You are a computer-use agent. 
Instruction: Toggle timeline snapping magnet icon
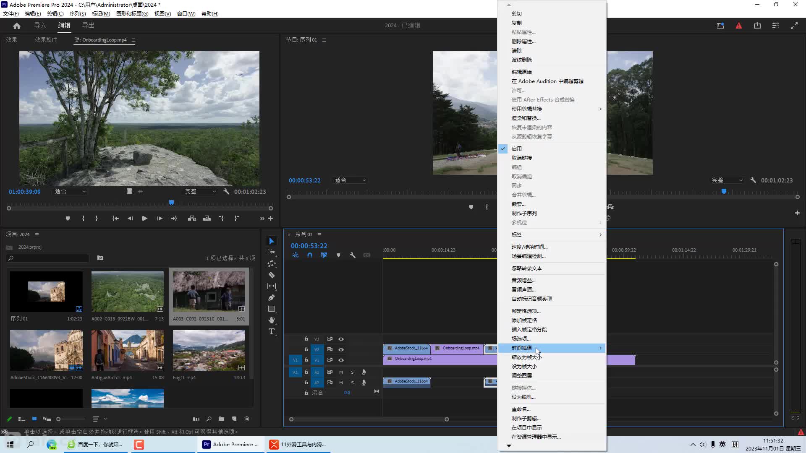pos(309,255)
